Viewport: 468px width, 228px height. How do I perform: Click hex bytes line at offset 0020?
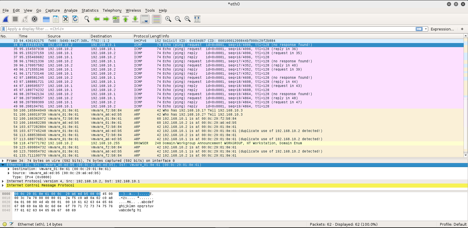click(x=64, y=202)
